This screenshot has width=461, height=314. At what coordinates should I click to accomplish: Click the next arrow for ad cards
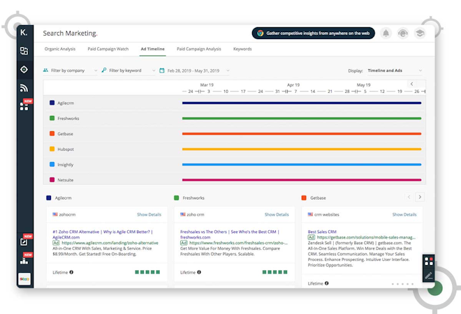(x=419, y=197)
